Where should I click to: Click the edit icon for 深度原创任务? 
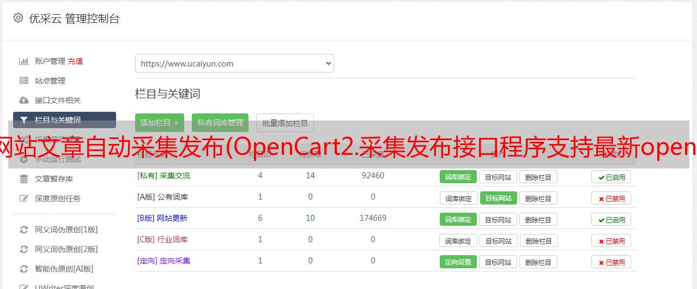[23, 198]
